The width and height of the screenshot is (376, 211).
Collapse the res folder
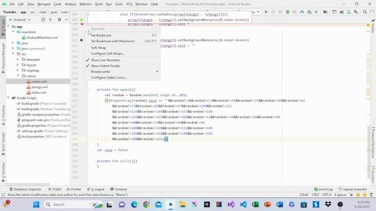[x=13, y=54]
